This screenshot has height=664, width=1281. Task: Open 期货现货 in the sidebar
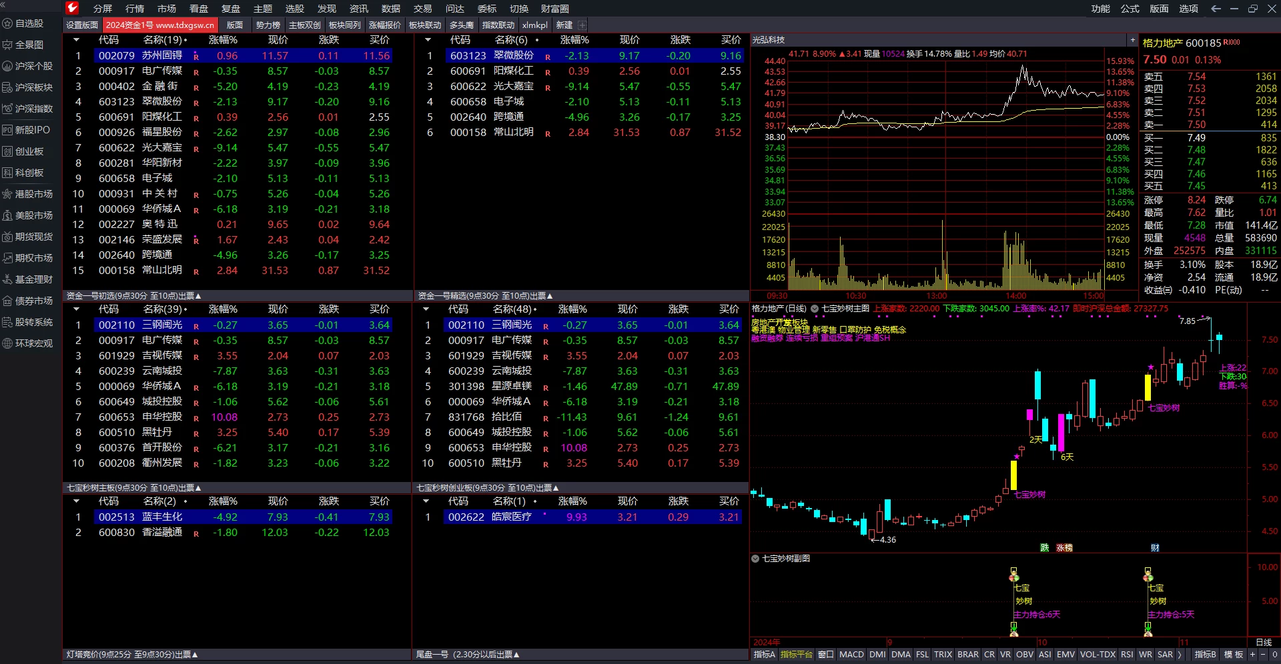click(x=28, y=237)
